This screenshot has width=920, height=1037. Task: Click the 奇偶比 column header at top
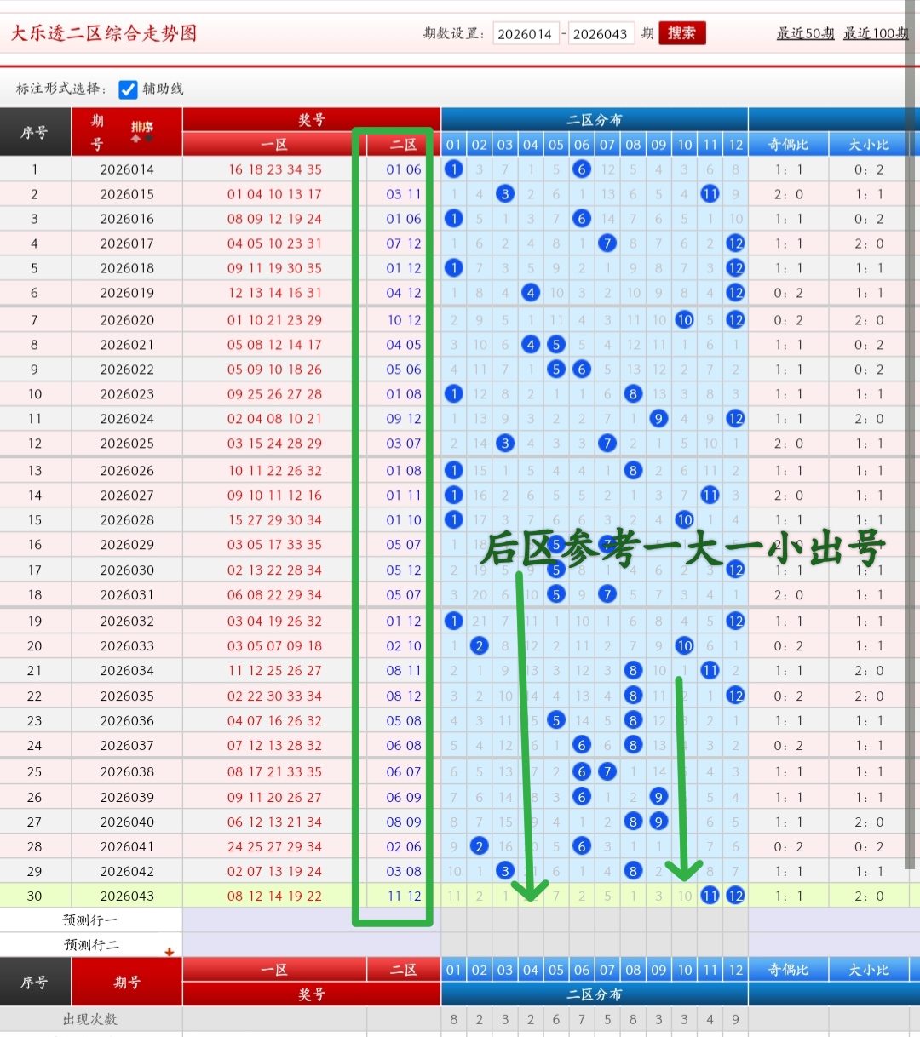point(788,145)
